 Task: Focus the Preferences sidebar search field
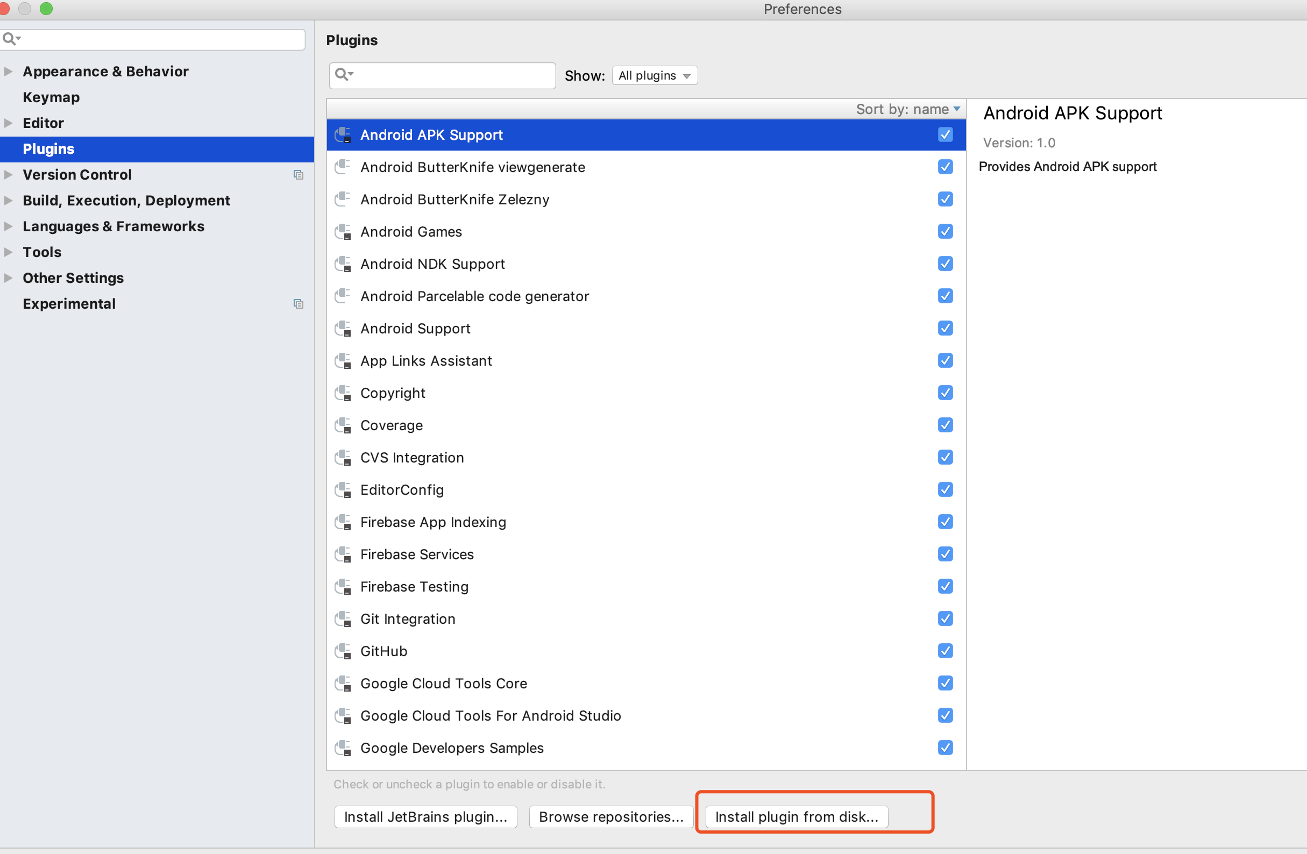click(x=159, y=40)
